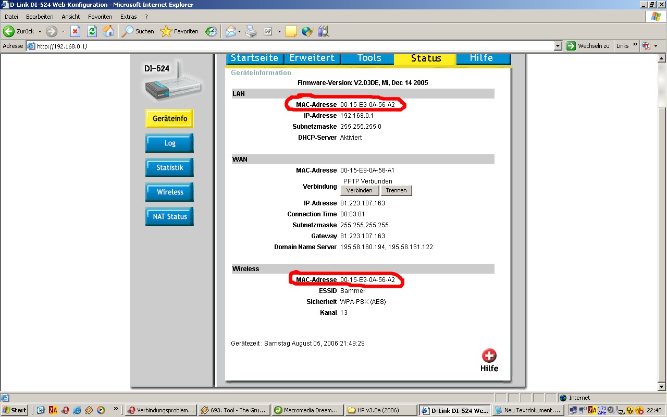Viewport: 667px width, 417px height.
Task: Click the Trennen button
Action: [396, 191]
